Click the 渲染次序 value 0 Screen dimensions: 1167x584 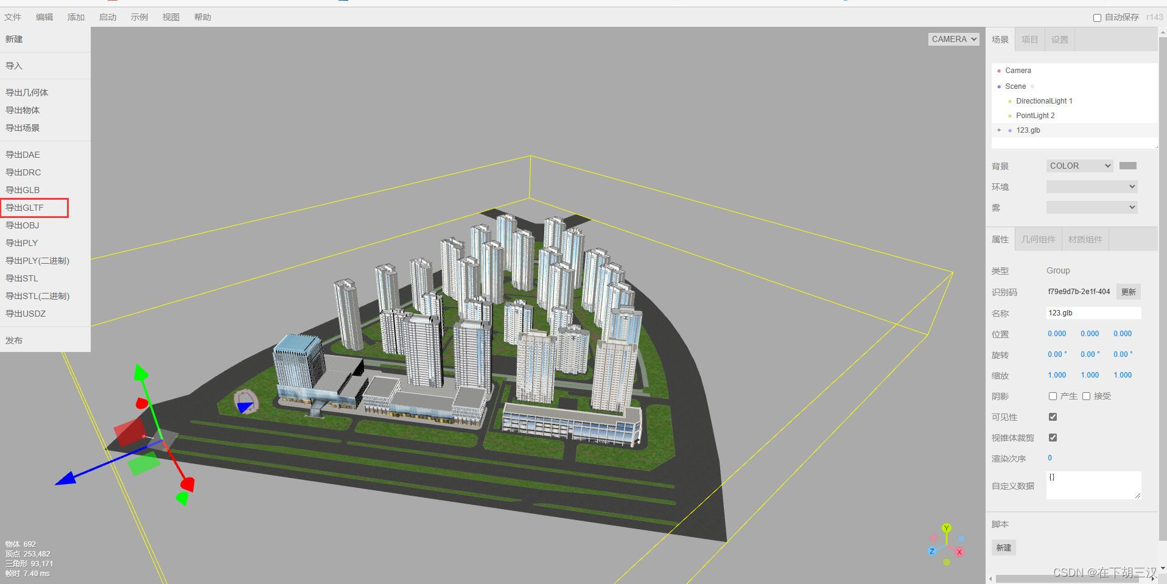pyautogui.click(x=1050, y=458)
